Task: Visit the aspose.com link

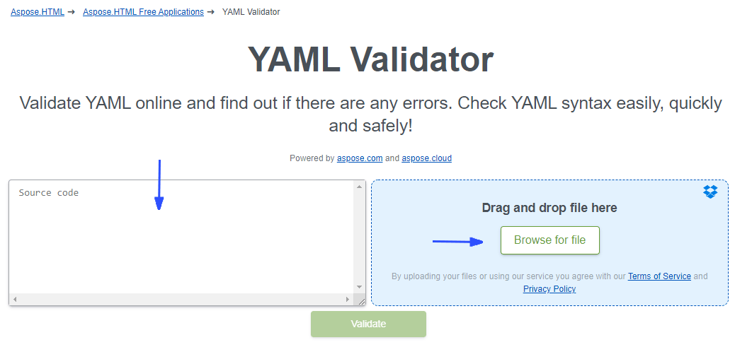Action: click(x=360, y=158)
